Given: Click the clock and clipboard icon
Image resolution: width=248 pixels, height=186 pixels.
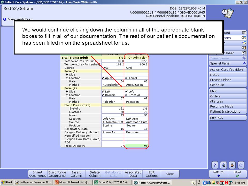Looking at the screenshot, I should coord(228,13).
